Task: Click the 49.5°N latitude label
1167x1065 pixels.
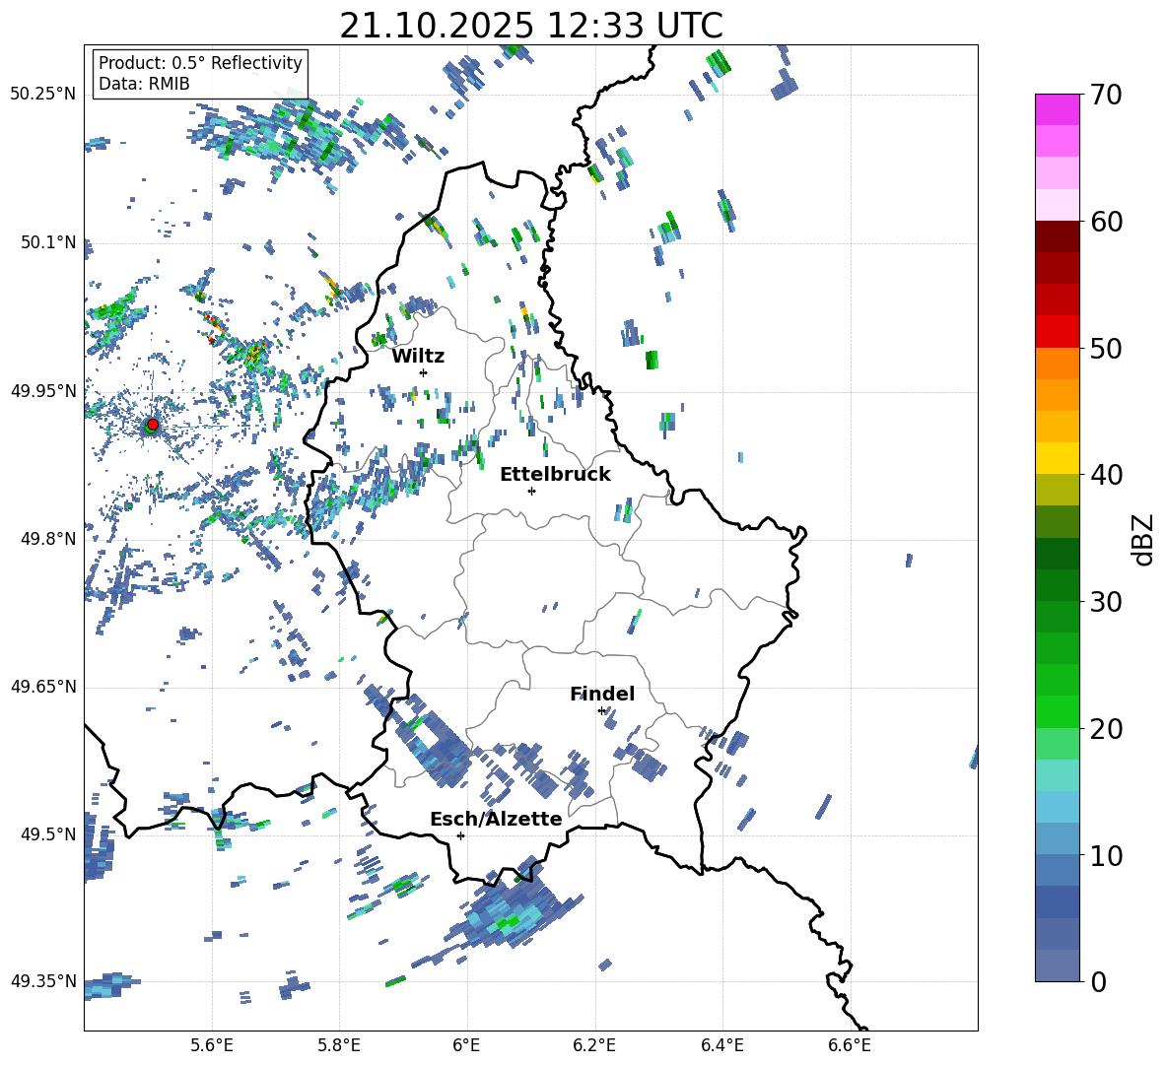Action: point(48,833)
